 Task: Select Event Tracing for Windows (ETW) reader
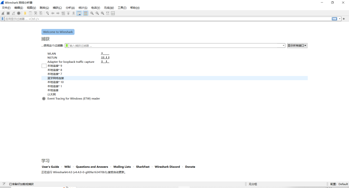click(74, 99)
